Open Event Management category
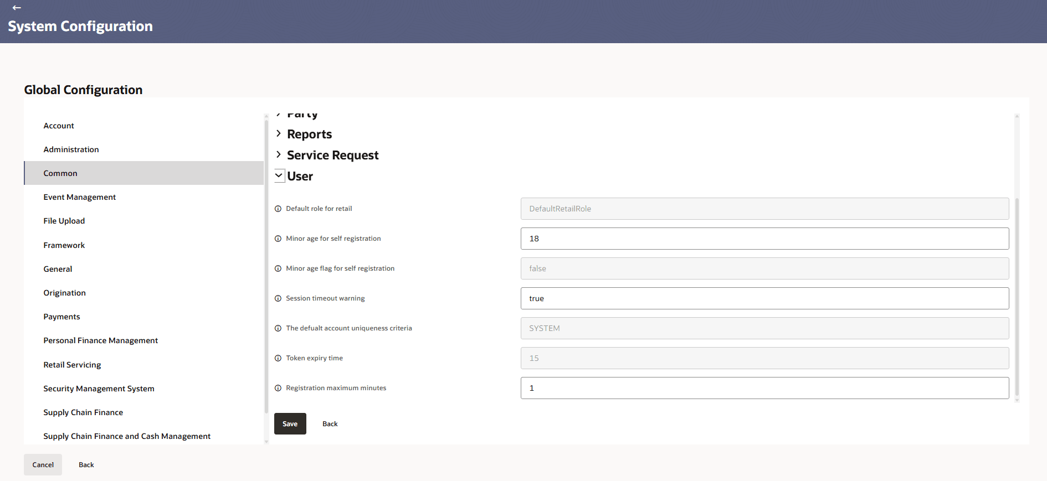 pos(144,197)
